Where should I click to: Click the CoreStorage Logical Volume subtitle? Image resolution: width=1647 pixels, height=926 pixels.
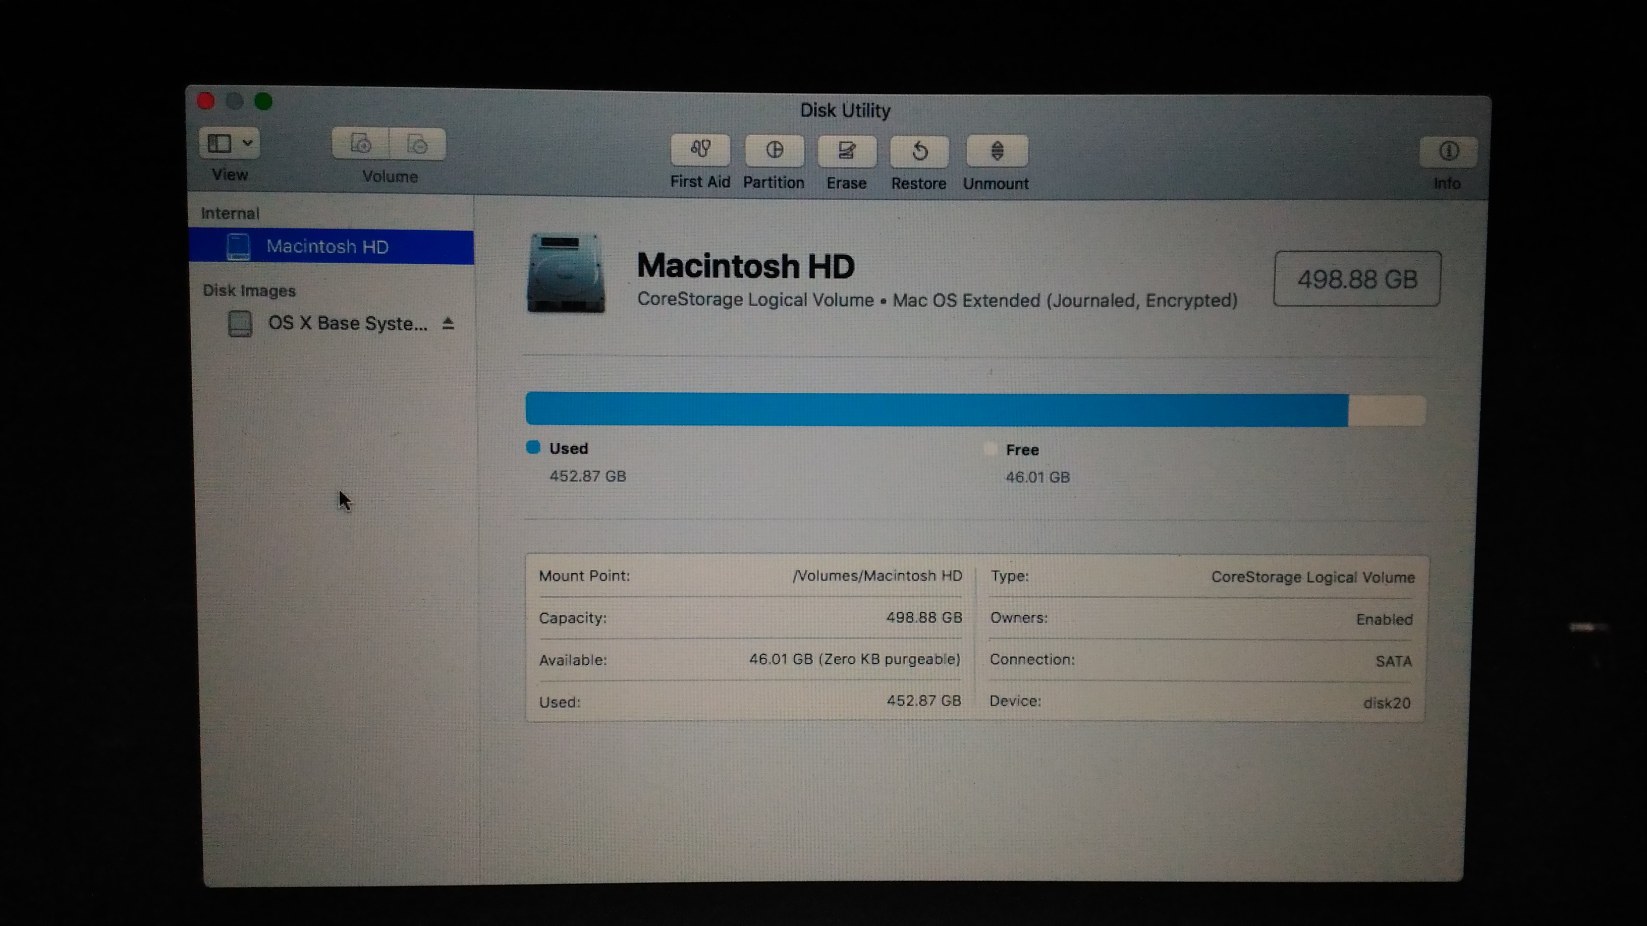tap(938, 301)
